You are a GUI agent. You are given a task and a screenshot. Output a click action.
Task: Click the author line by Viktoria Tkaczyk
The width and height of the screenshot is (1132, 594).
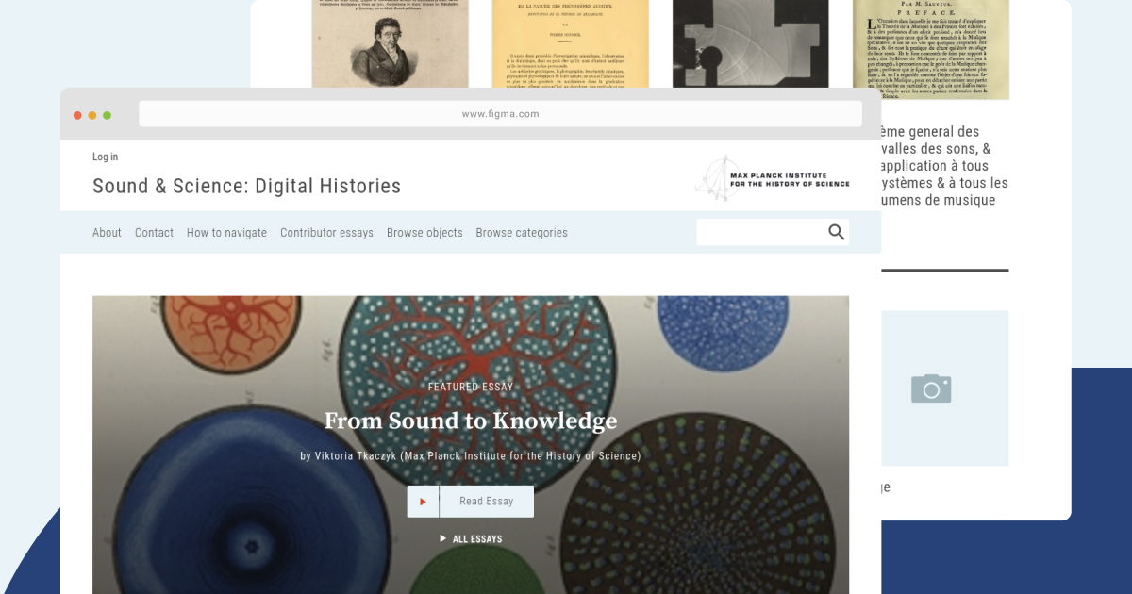471,456
